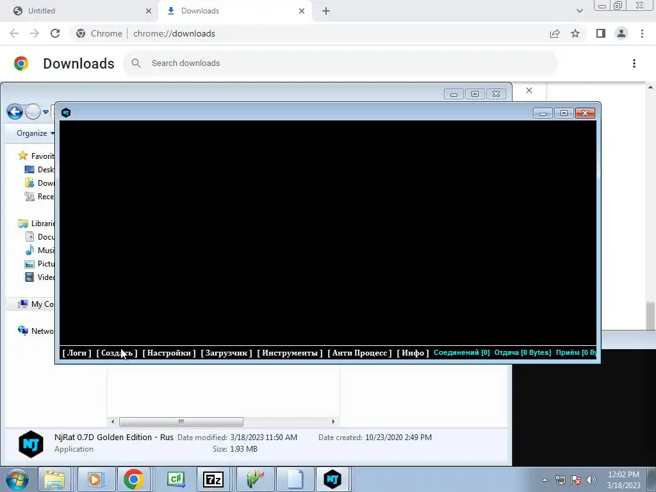Viewport: 656px width, 492px height.
Task: Click the NJ icon in details pane
Action: 31,443
